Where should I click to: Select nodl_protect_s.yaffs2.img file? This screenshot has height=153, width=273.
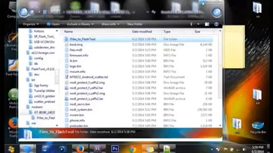[x=87, y=93]
